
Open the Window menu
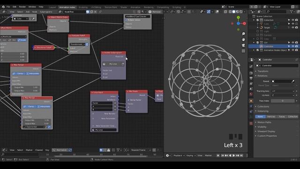pos(32,7)
